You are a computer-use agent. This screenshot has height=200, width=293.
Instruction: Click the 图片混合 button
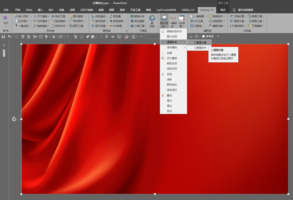click(164, 21)
